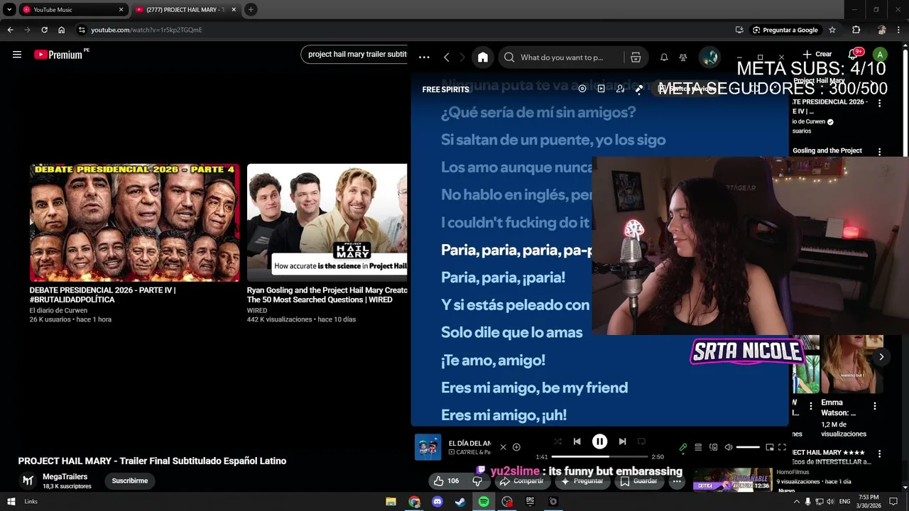Open Debate Presidencial 2026 video thumbnail
The width and height of the screenshot is (909, 511).
[x=135, y=223]
